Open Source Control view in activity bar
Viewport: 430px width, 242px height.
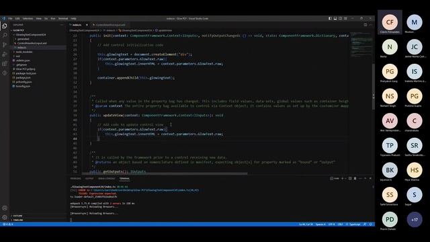[x=5, y=45]
